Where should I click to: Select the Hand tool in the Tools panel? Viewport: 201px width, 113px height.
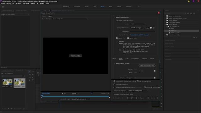(x=30, y=80)
